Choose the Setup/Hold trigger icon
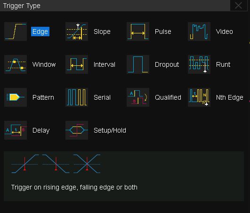The height and width of the screenshot is (213, 250). click(x=77, y=130)
